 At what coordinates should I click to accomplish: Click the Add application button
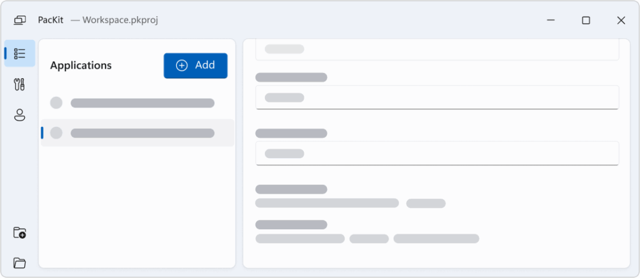tap(196, 66)
